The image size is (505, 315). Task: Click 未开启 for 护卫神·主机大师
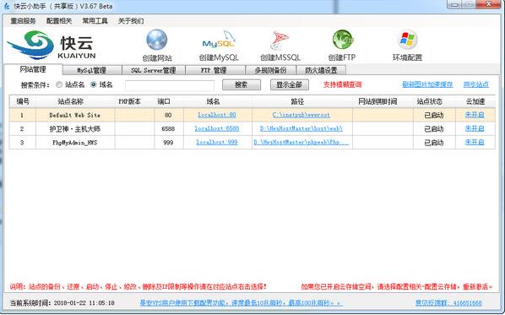(x=475, y=128)
